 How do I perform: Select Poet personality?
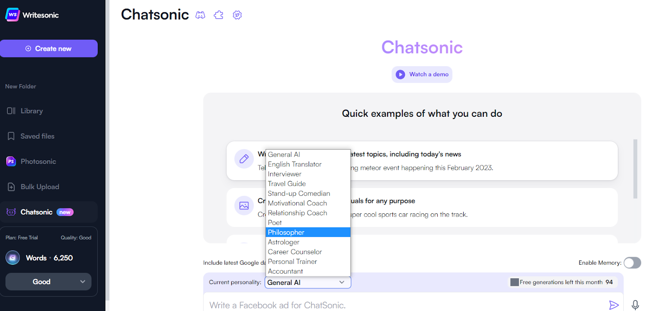coord(308,223)
